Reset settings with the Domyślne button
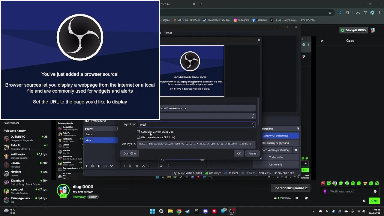The image size is (384, 216). point(130,154)
